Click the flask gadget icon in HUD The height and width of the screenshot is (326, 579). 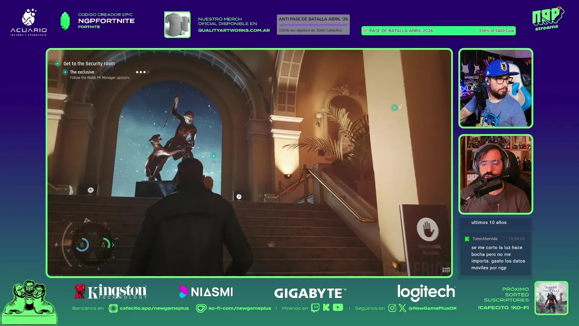103,244
